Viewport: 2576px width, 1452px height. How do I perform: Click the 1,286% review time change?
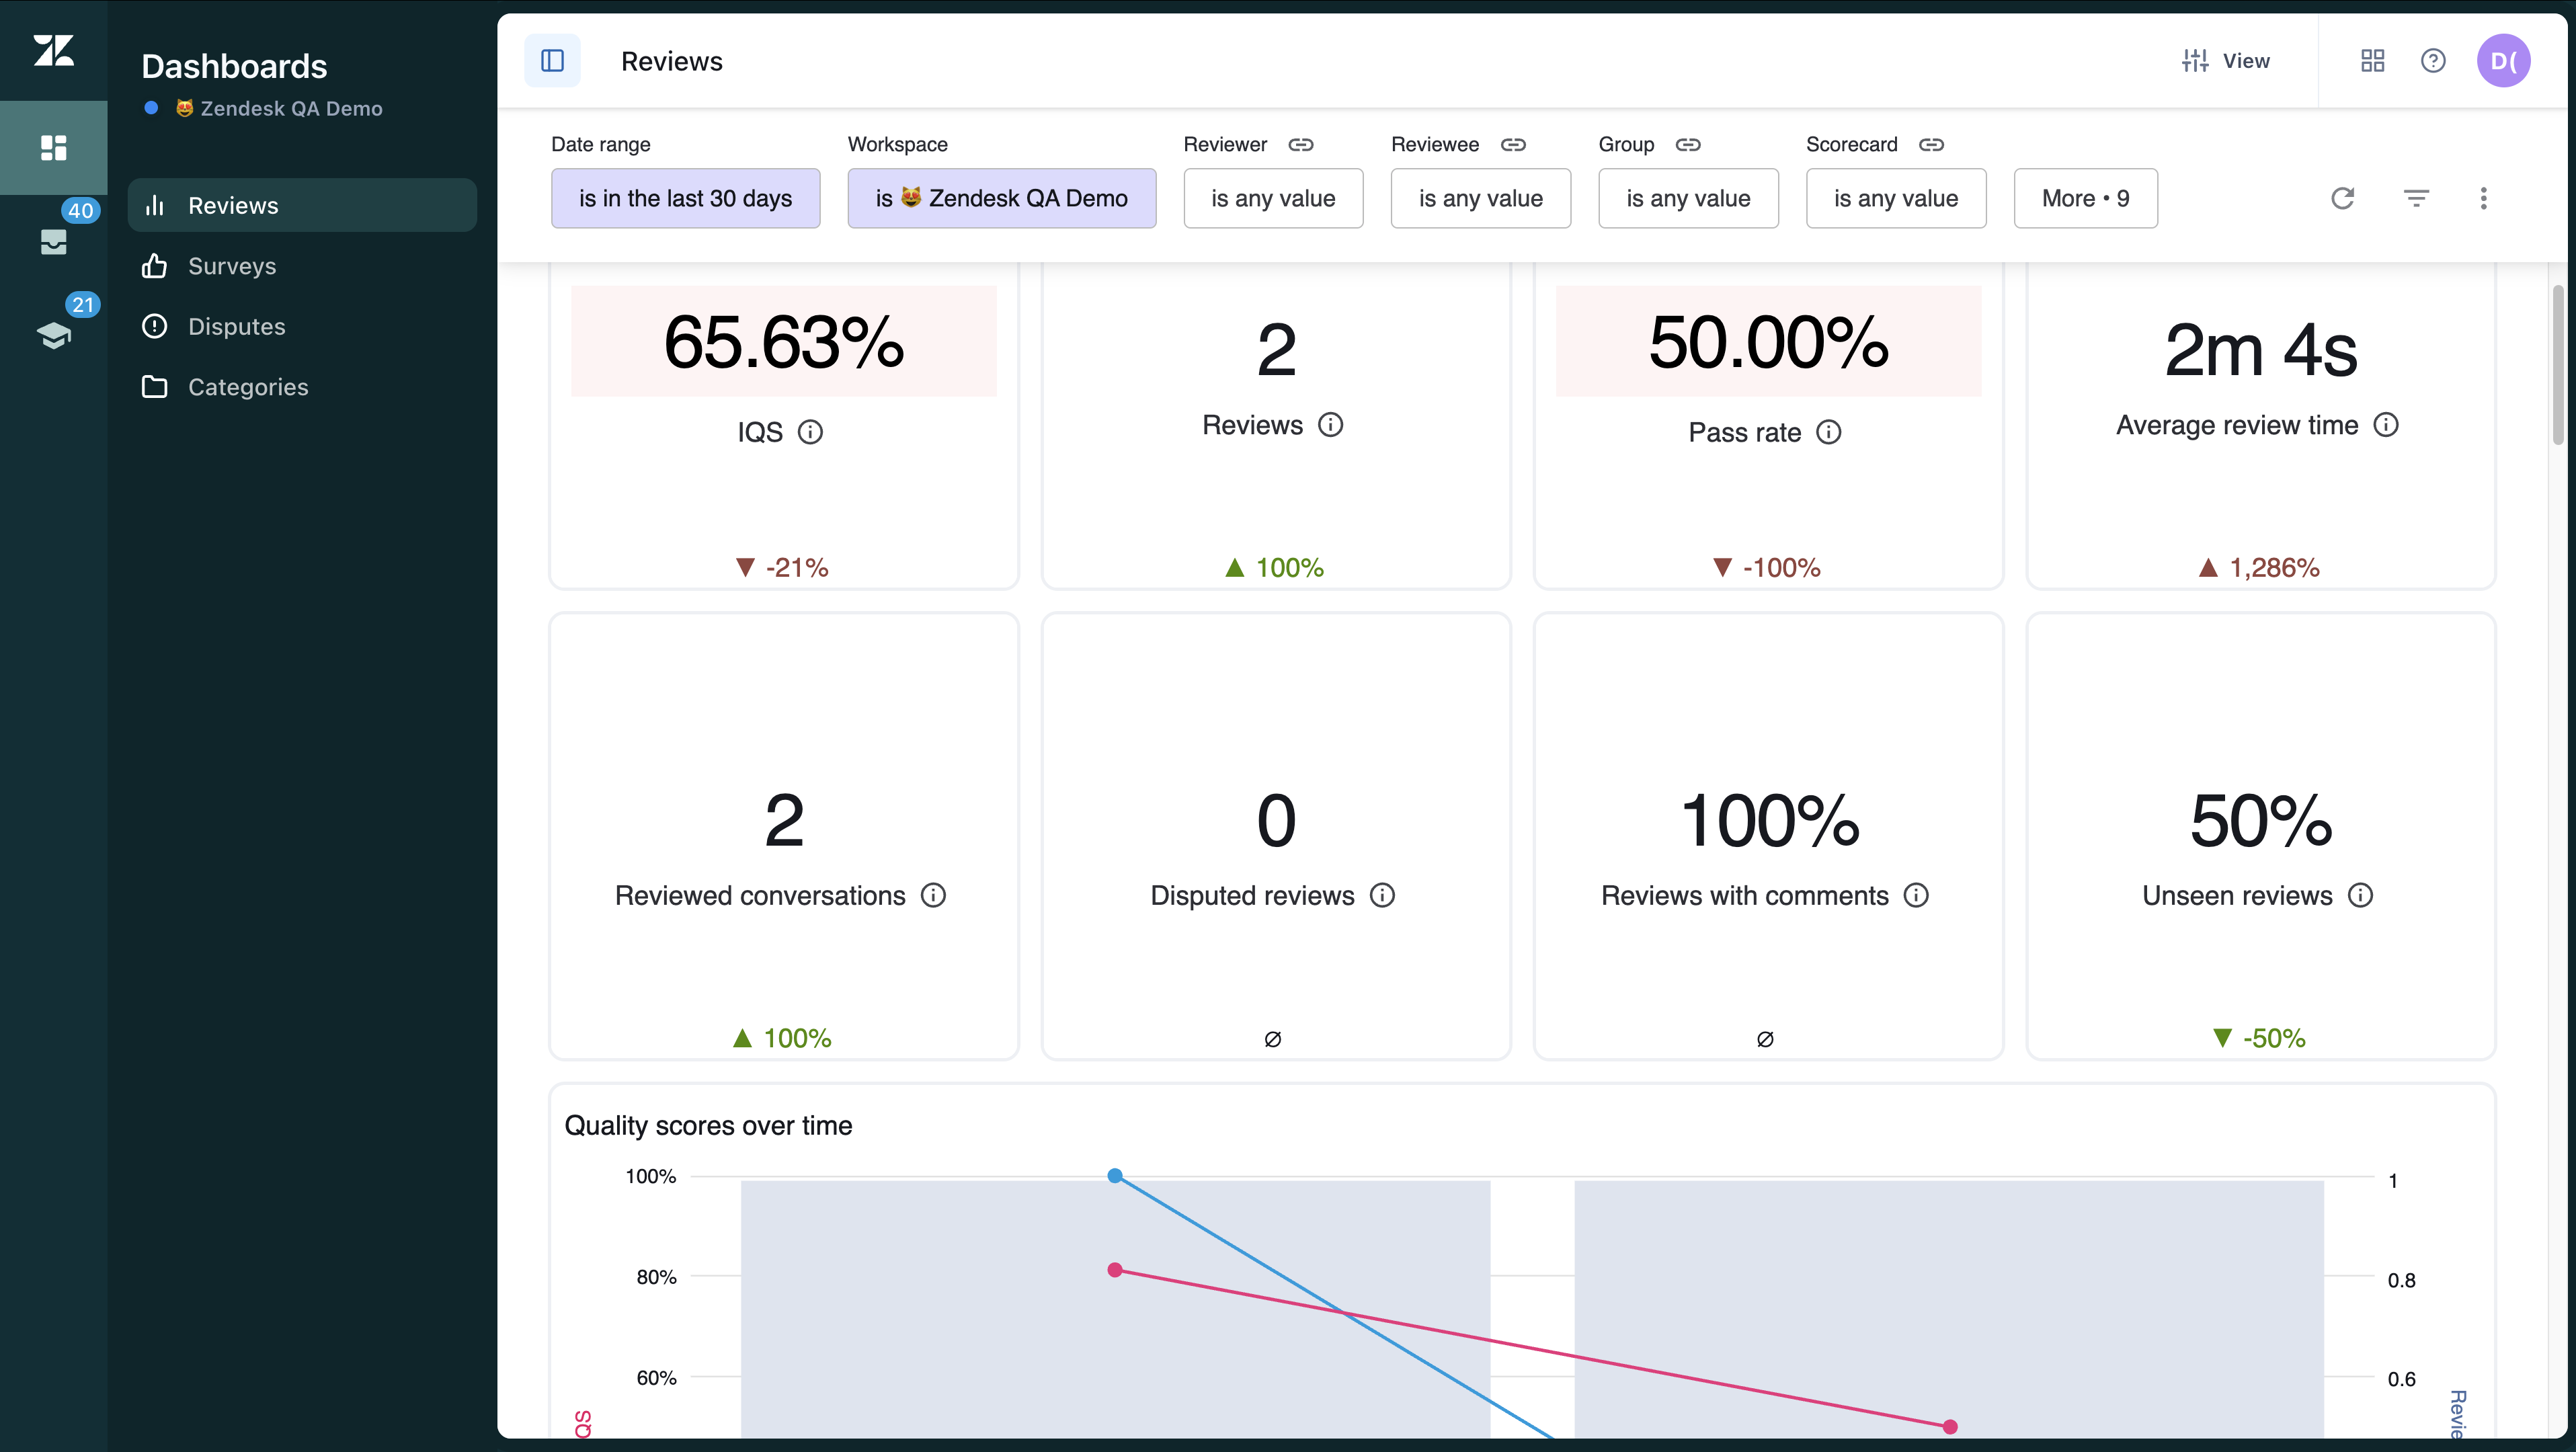(x=2258, y=567)
